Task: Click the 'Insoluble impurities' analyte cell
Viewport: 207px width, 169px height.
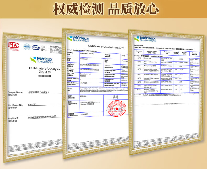Action: [x=152, y=86]
